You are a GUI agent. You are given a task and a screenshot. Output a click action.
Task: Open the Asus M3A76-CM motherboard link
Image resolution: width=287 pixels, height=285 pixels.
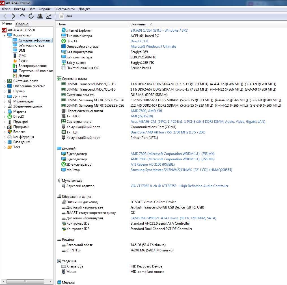click(x=198, y=122)
